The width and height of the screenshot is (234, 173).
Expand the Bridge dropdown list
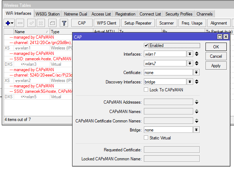pos(196,130)
